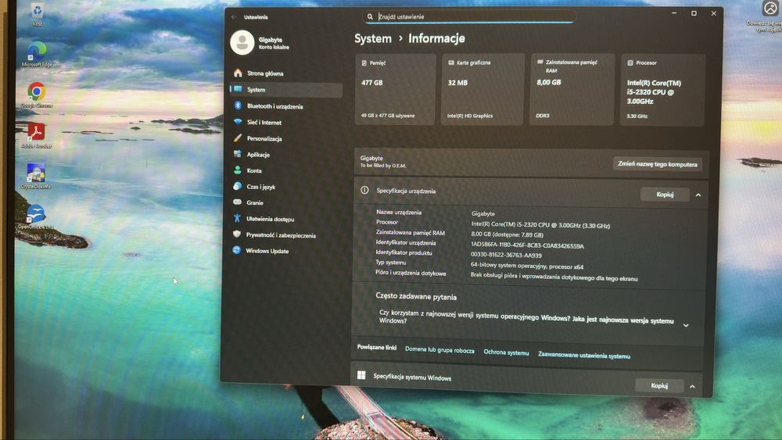Screen dimensions: 782x440
Task: Open the Zainstalowana pamięć RAM card
Action: pyautogui.click(x=572, y=90)
